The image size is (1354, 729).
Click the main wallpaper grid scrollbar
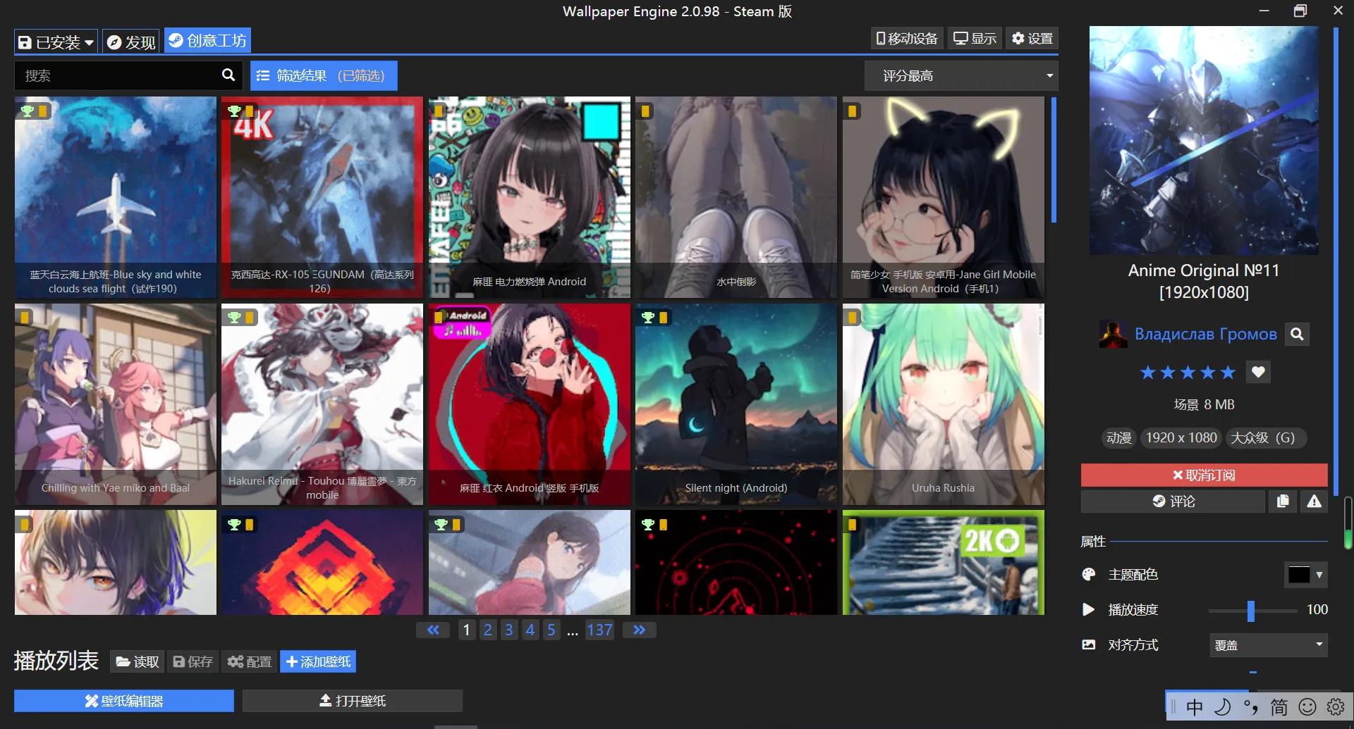pos(1054,160)
